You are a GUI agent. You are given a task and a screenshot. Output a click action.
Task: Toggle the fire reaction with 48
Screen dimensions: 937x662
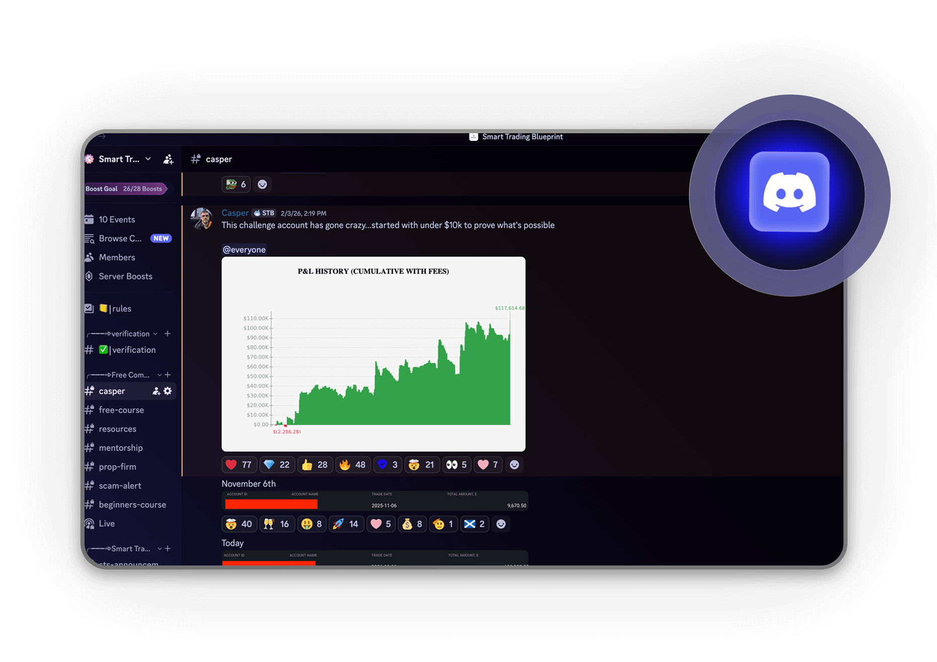(353, 465)
